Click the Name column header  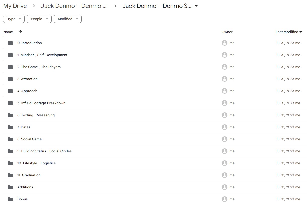[x=8, y=32]
